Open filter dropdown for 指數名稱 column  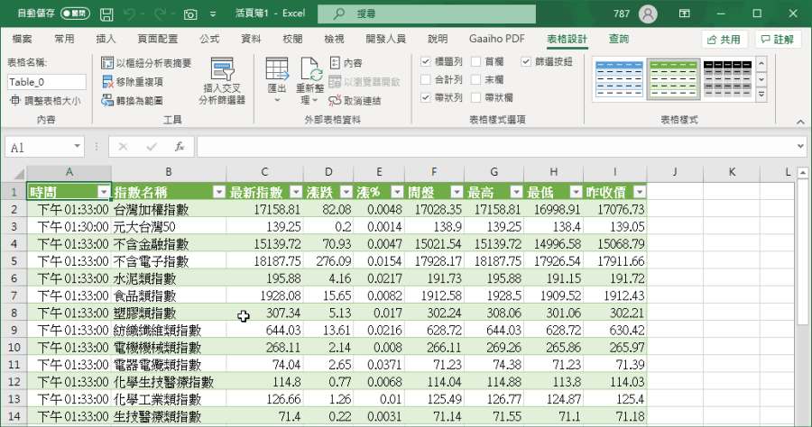pyautogui.click(x=219, y=192)
